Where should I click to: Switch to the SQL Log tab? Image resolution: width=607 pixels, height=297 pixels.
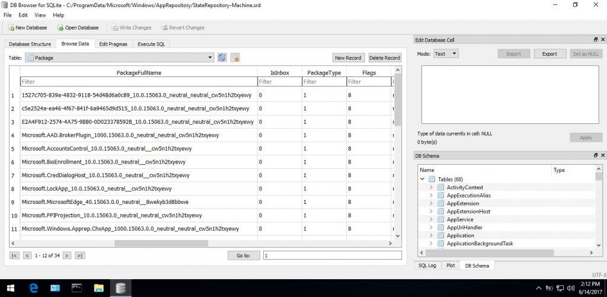427,266
